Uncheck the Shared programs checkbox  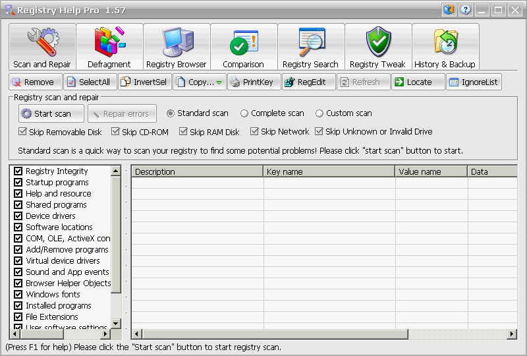click(x=18, y=204)
